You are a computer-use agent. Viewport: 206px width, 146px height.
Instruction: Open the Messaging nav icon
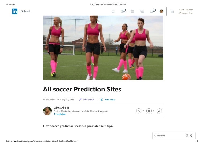pos(142,12)
